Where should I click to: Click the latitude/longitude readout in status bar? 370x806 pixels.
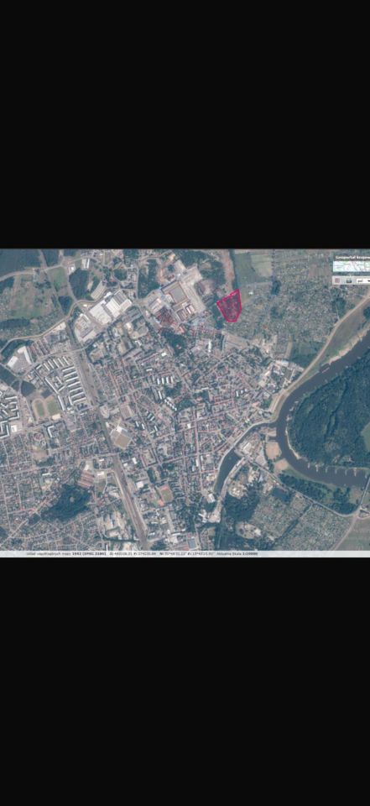coord(187,555)
